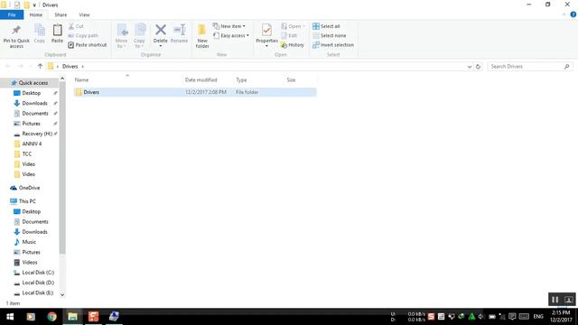This screenshot has height=325, width=578.
Task: Create a New folder from the ribbon
Action: point(202,36)
